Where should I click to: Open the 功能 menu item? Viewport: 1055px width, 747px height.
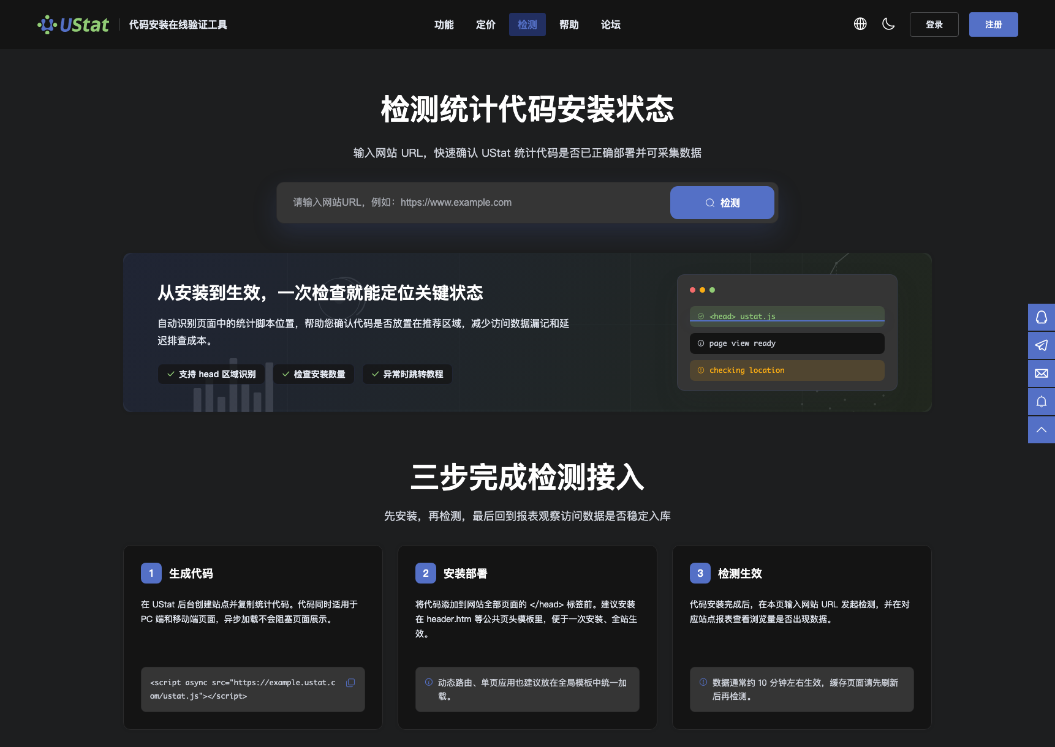click(x=444, y=24)
